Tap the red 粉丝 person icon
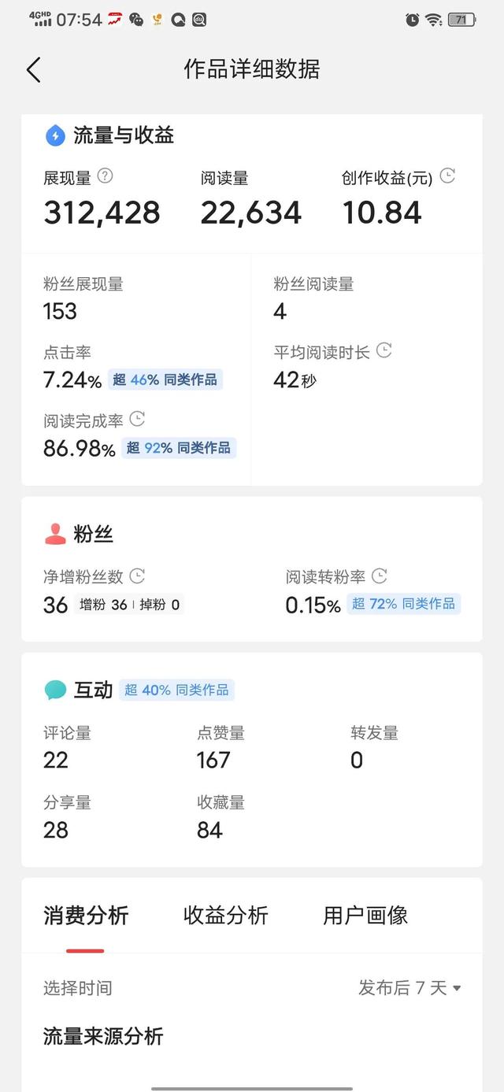The width and height of the screenshot is (504, 1092). click(55, 535)
